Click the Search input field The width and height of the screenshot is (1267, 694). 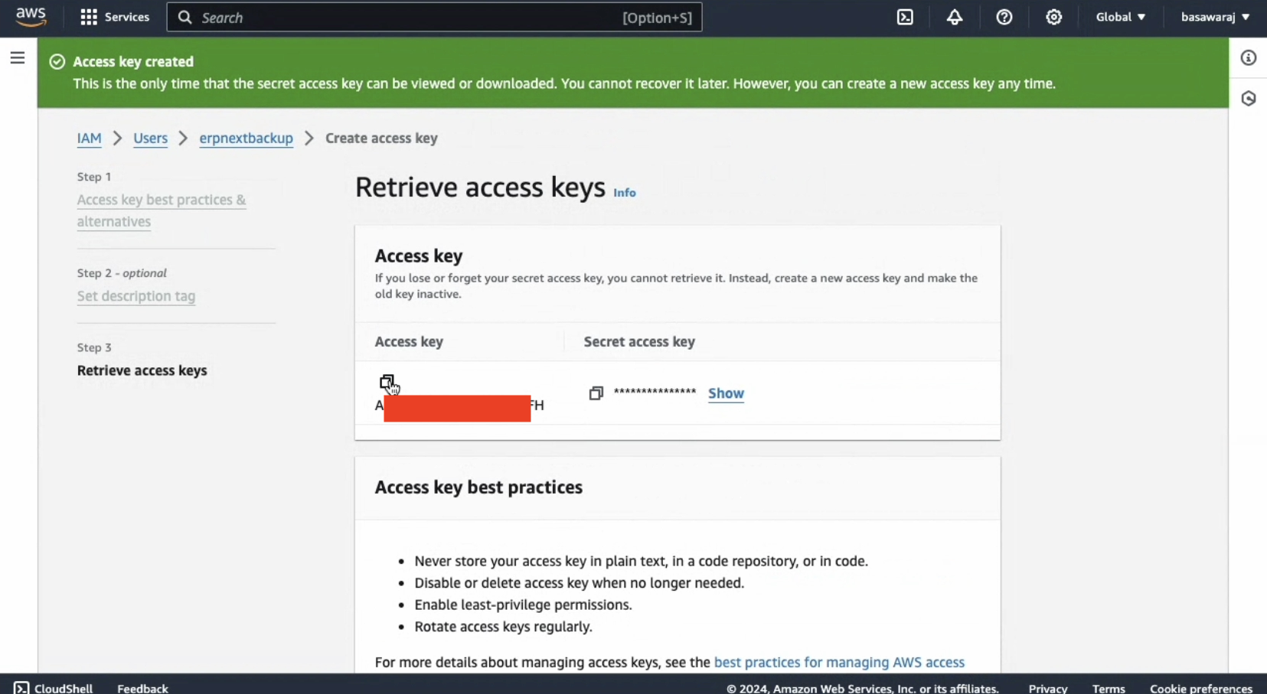434,17
